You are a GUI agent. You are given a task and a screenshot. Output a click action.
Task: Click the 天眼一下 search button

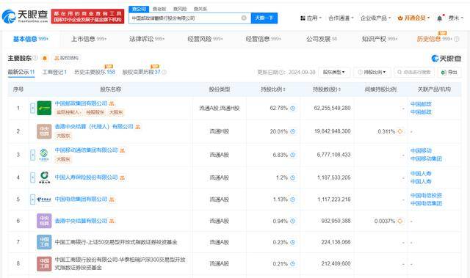[264, 18]
